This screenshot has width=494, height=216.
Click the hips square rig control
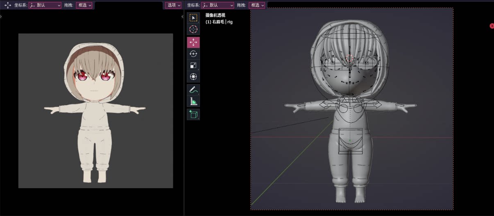351,141
